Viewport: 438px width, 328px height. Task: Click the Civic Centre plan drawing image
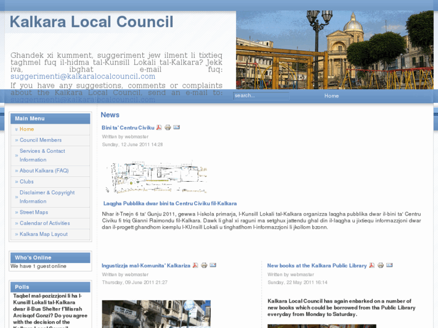pyautogui.click(x=156, y=177)
